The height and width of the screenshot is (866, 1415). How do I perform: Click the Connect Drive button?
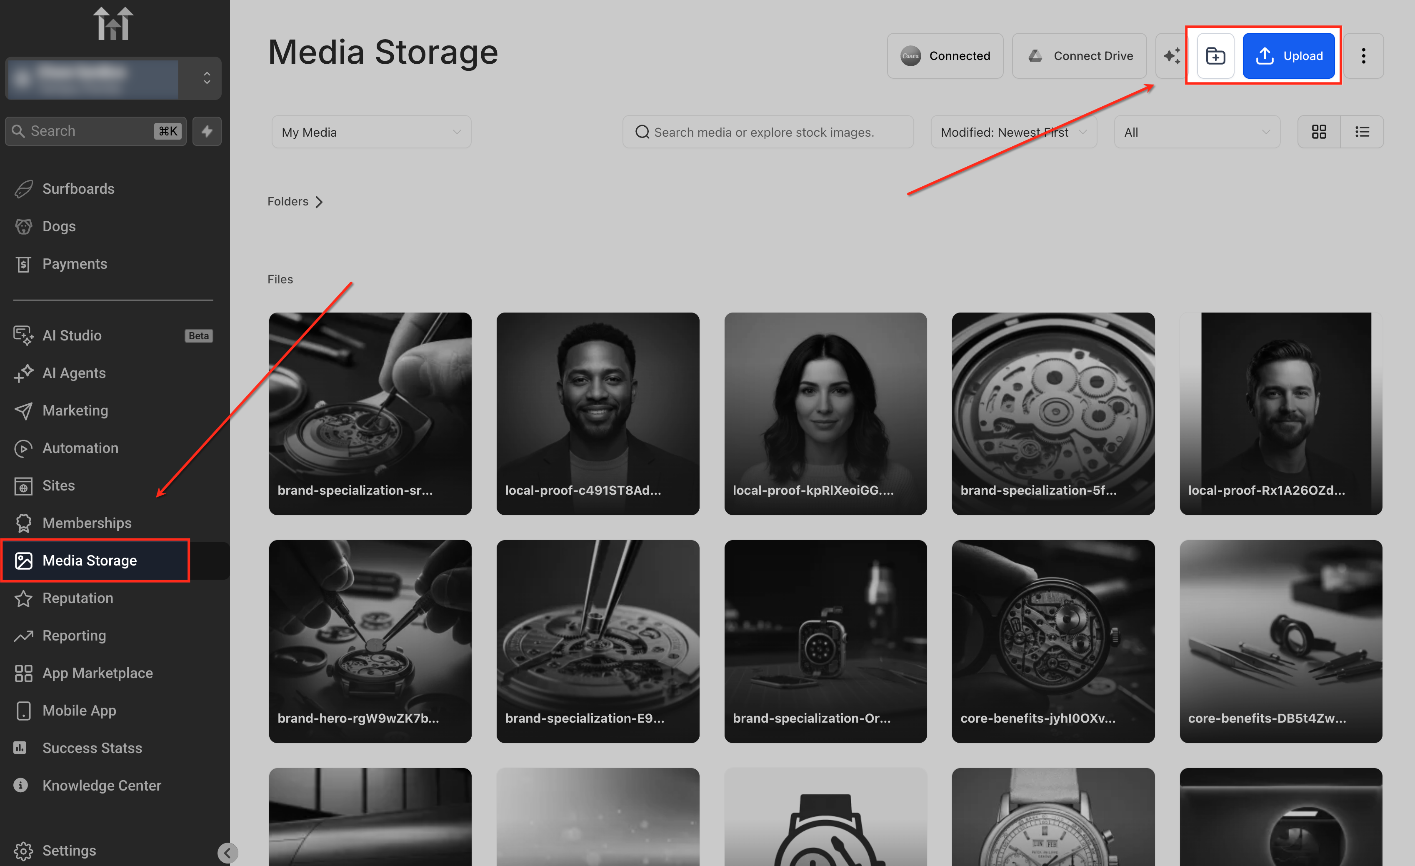tap(1079, 56)
